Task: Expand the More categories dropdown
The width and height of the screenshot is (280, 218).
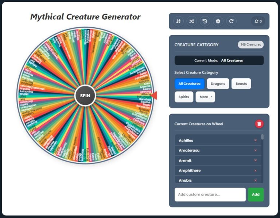Action: [x=205, y=97]
